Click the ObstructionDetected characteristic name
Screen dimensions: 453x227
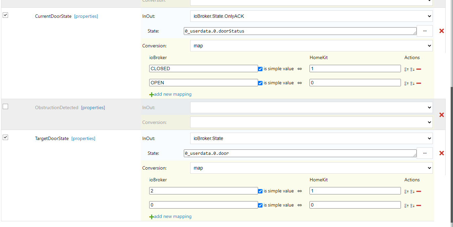56,107
